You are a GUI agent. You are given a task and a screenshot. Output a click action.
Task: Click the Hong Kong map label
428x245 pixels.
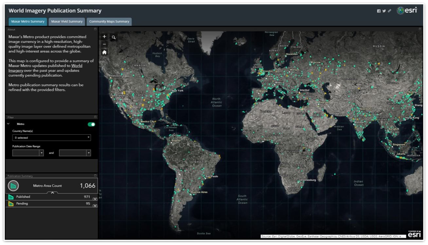[x=412, y=118]
